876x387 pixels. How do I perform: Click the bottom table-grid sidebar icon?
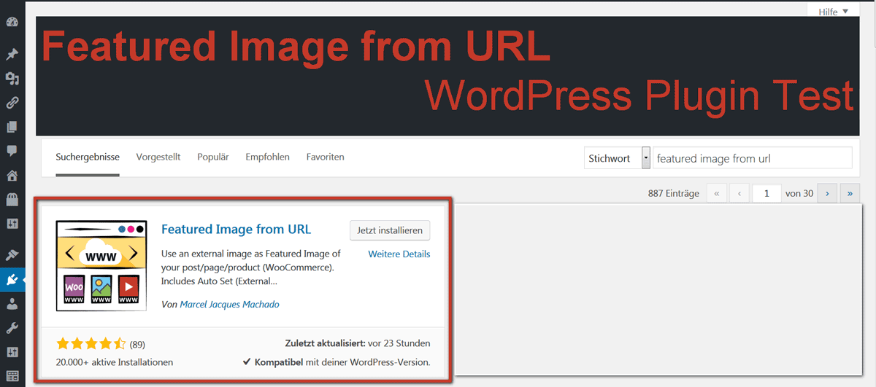click(12, 376)
